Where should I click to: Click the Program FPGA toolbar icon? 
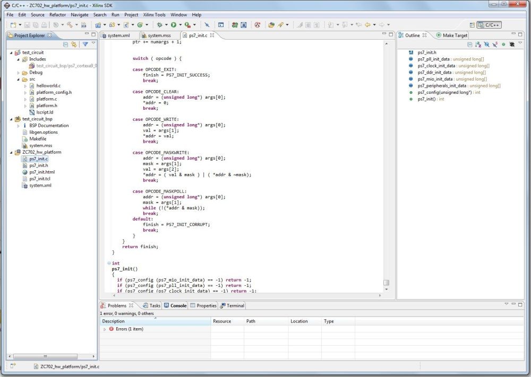click(235, 25)
